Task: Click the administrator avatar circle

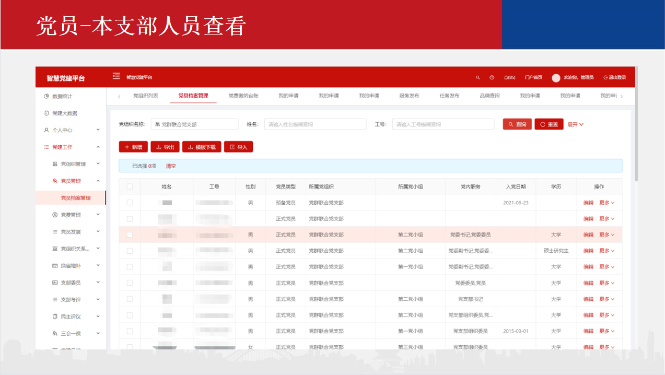Action: coord(556,77)
